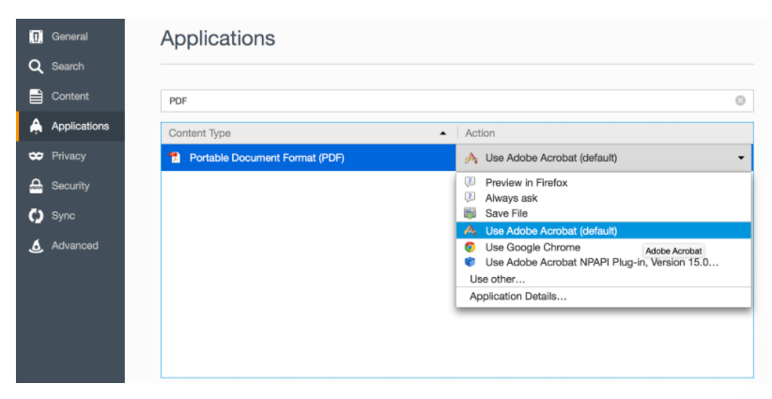This screenshot has height=399, width=772.
Task: Click the Security lock icon
Action: tap(36, 186)
